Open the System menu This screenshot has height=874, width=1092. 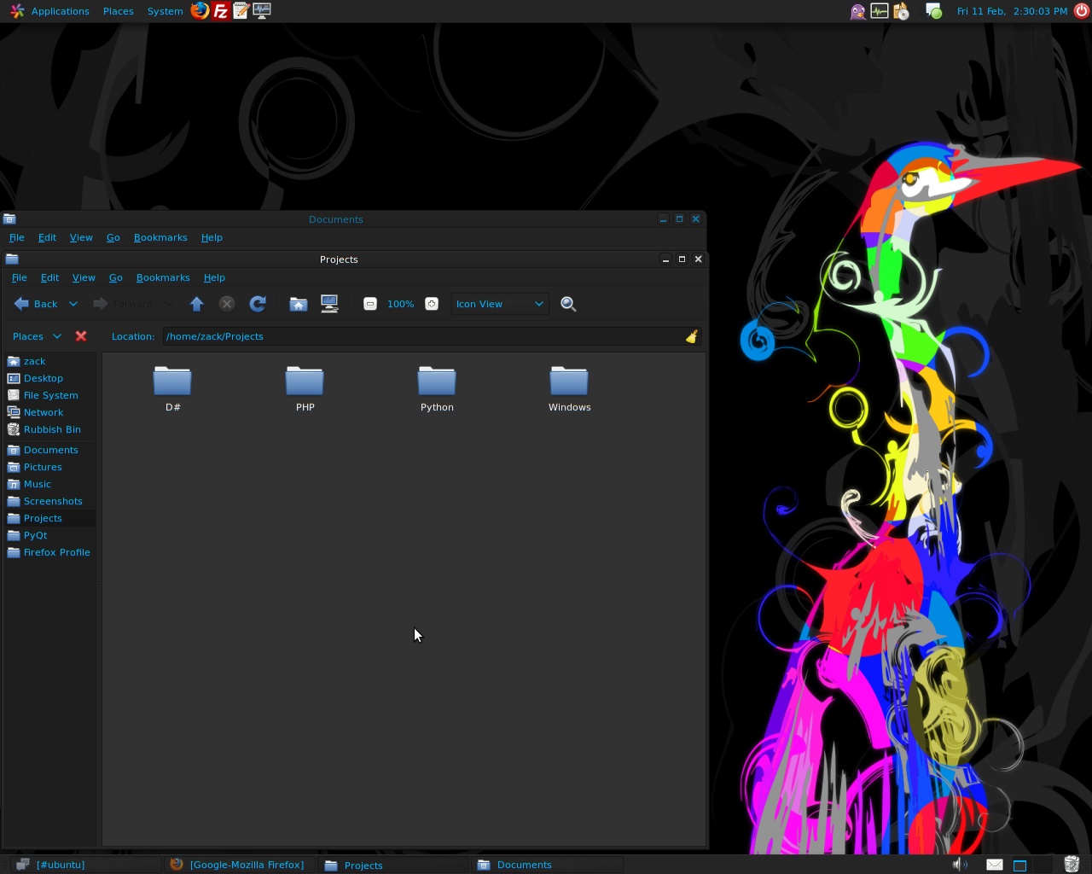[x=165, y=11]
